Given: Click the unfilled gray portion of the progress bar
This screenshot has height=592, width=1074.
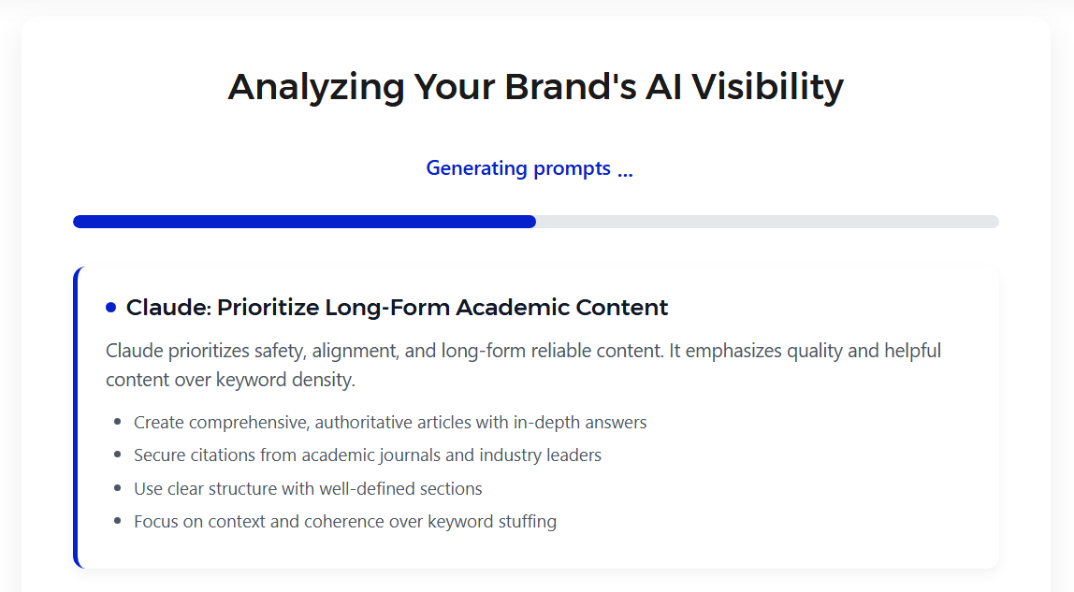Looking at the screenshot, I should 767,222.
